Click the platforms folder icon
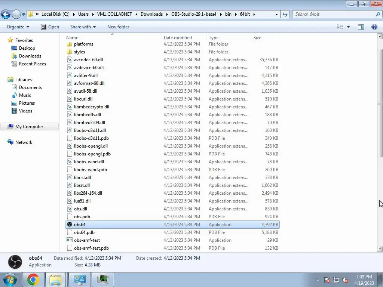383x287 pixels. (x=70, y=44)
